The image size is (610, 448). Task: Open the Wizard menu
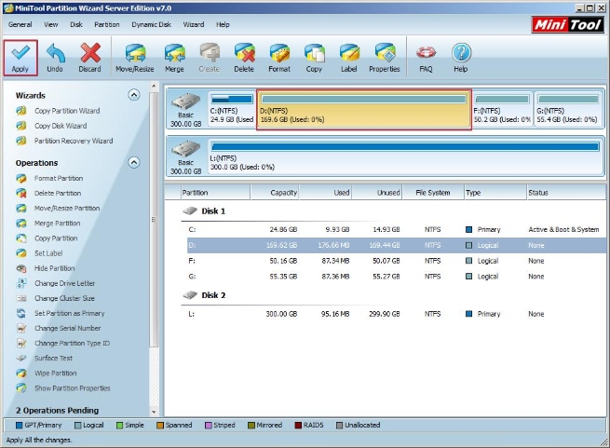[x=194, y=24]
